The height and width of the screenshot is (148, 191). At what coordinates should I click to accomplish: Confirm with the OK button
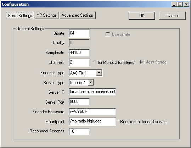point(142,16)
